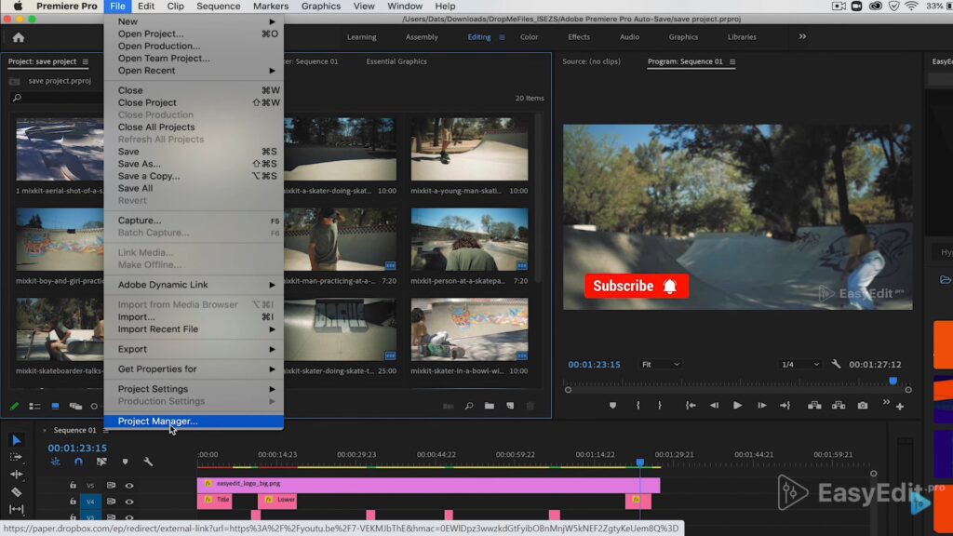Step back one frame
The height and width of the screenshot is (536, 953).
[714, 406]
